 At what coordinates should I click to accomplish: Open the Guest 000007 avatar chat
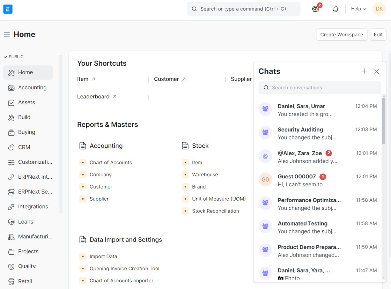pyautogui.click(x=265, y=179)
